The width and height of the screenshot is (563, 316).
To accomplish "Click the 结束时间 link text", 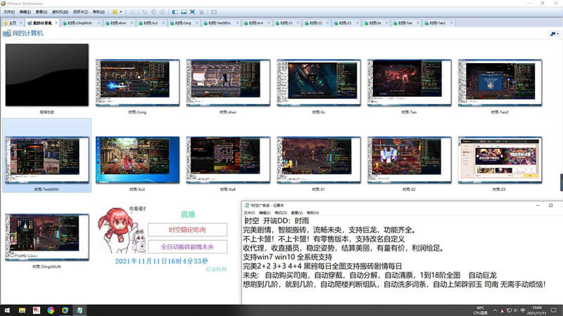I will 216,269.
